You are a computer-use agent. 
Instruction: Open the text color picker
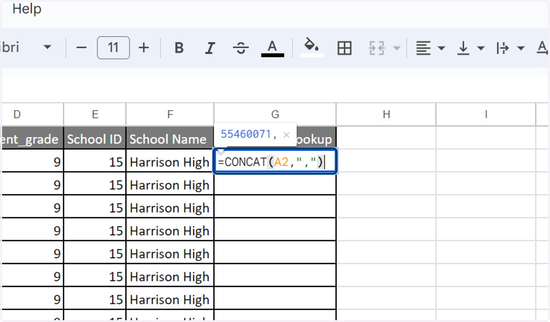[272, 48]
